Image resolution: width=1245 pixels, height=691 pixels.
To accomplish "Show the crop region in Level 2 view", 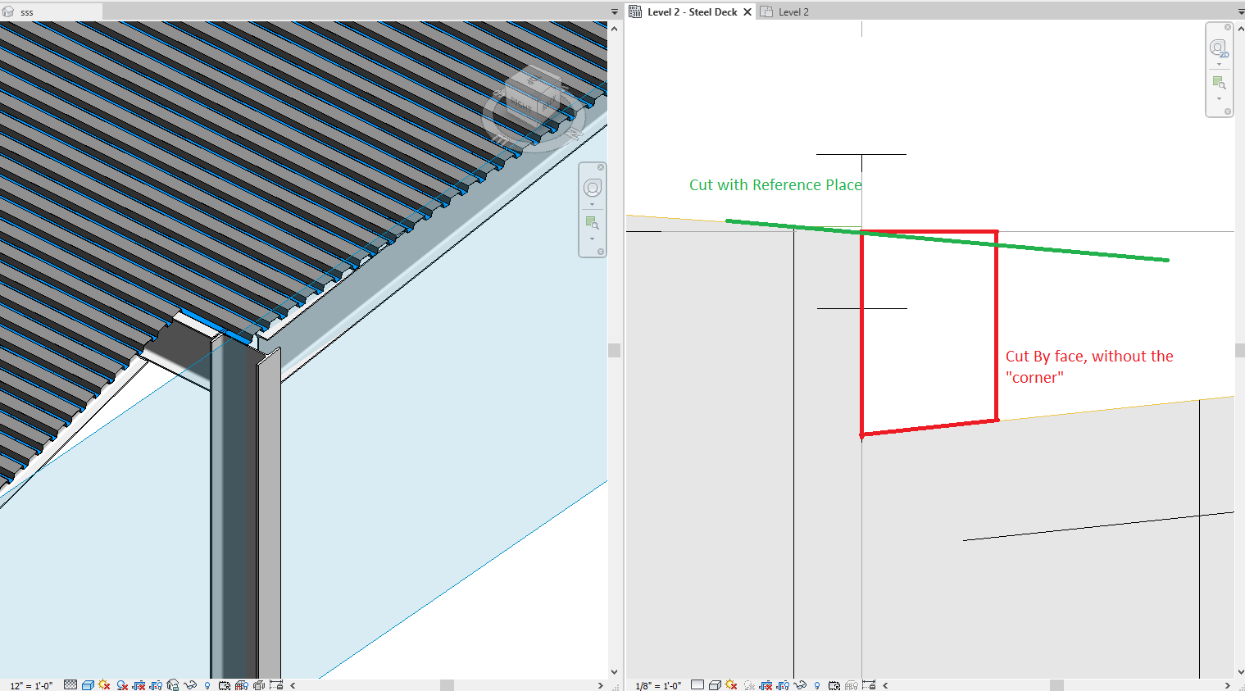I will 782,684.
